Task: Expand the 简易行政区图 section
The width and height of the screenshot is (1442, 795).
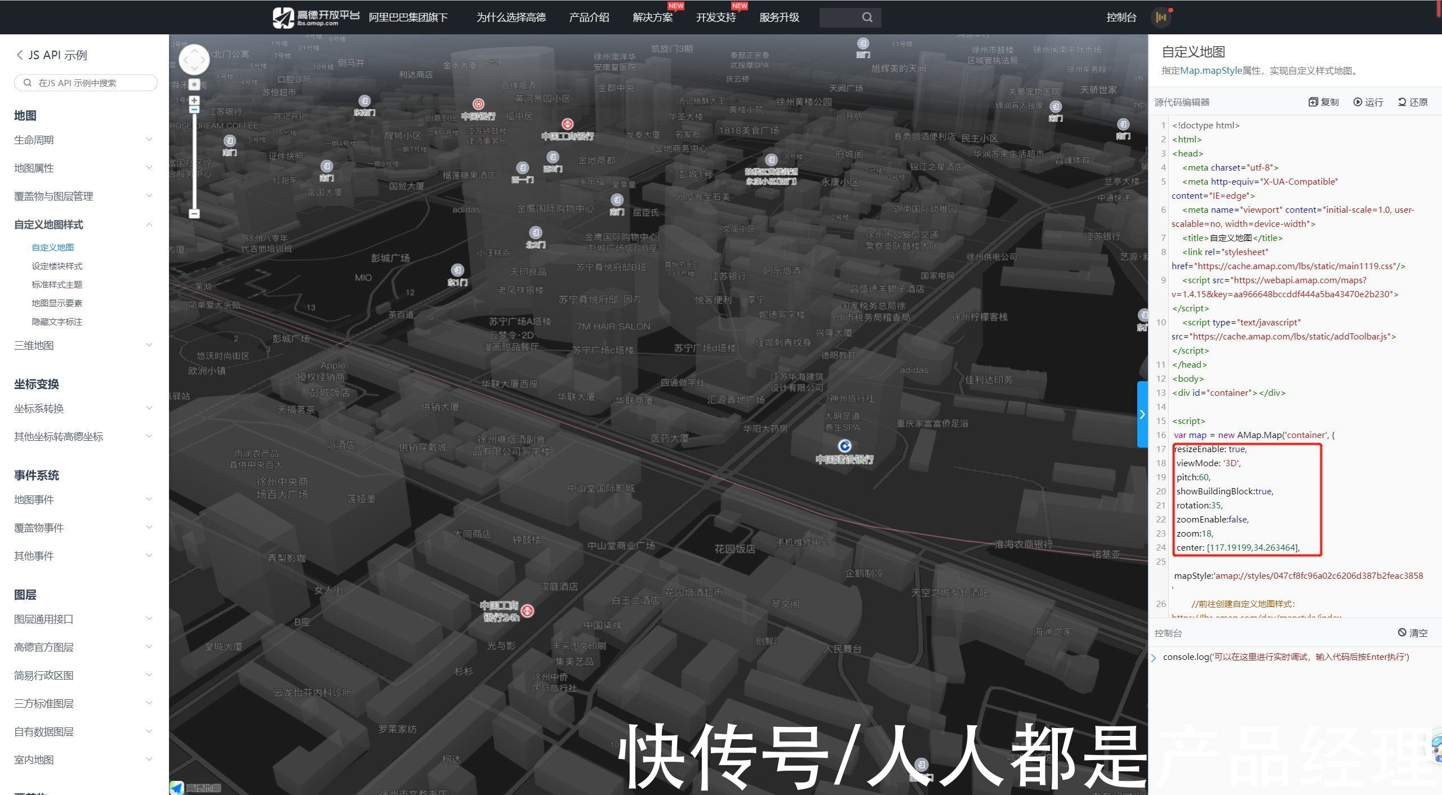Action: click(84, 675)
